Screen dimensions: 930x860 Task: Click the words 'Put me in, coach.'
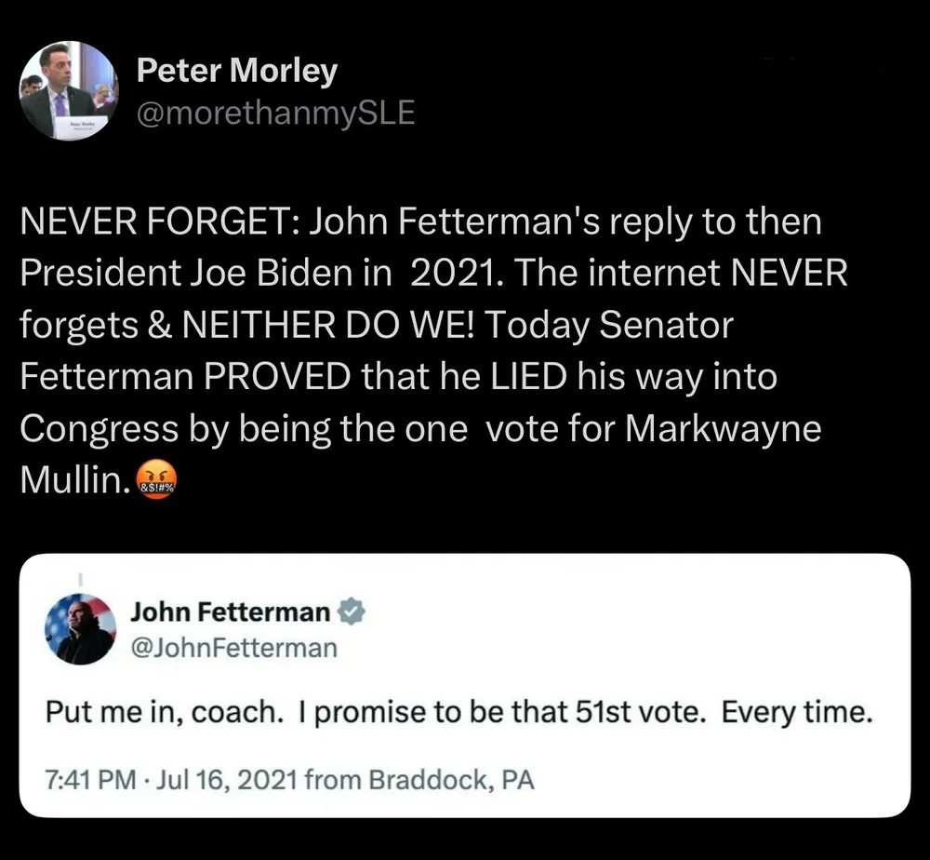[x=163, y=715]
